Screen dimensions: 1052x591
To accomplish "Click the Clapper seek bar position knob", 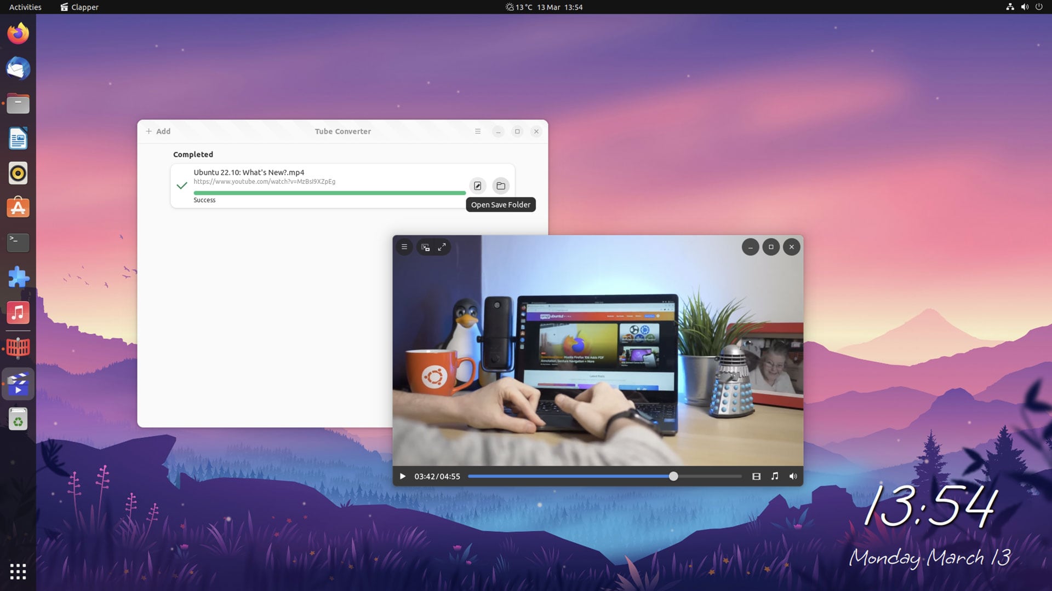I will [673, 477].
